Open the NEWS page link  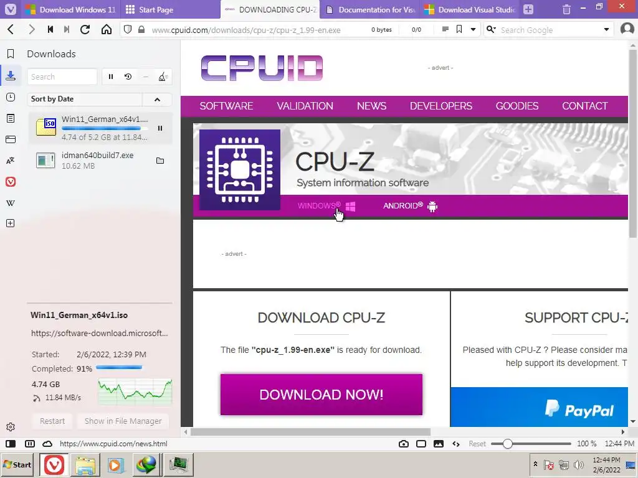(x=372, y=106)
